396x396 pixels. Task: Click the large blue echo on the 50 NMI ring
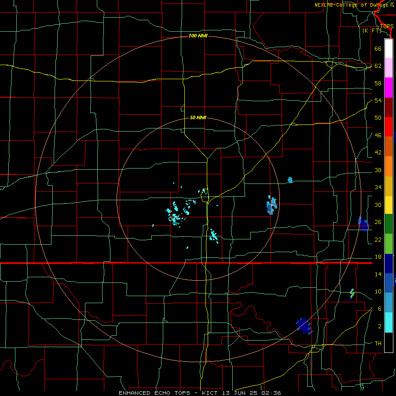pyautogui.click(x=272, y=205)
